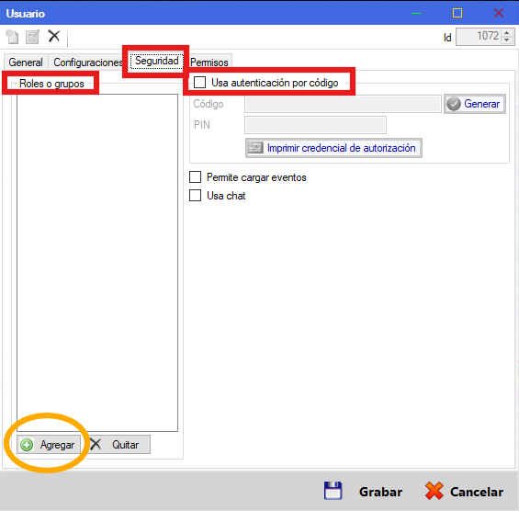
Task: Click the edit record toolbar icon
Action: pyautogui.click(x=32, y=37)
